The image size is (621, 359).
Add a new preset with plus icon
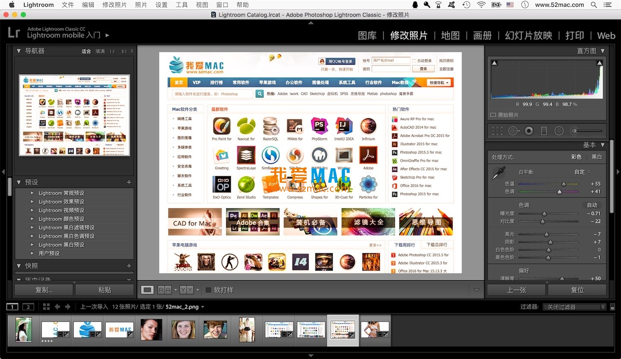(x=129, y=182)
